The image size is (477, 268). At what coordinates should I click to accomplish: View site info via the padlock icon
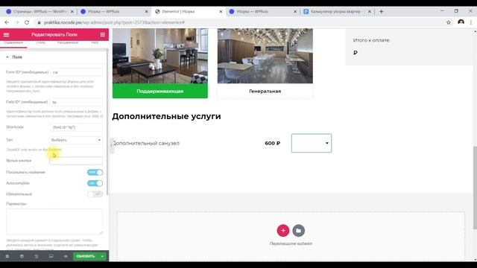[x=39, y=22]
